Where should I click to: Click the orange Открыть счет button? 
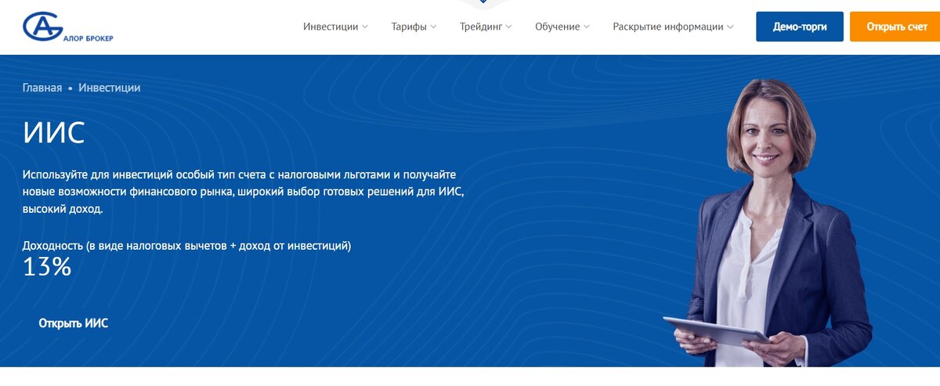click(895, 27)
